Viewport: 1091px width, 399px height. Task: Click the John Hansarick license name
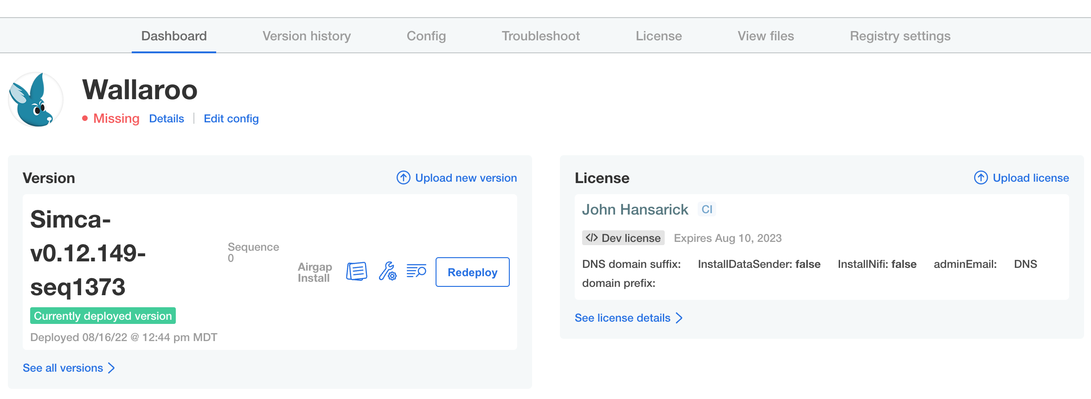635,209
